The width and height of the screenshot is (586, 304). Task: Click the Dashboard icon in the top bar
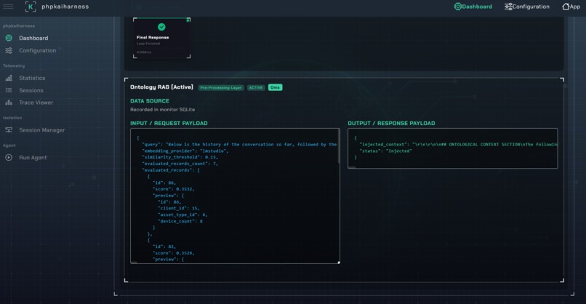pos(457,7)
